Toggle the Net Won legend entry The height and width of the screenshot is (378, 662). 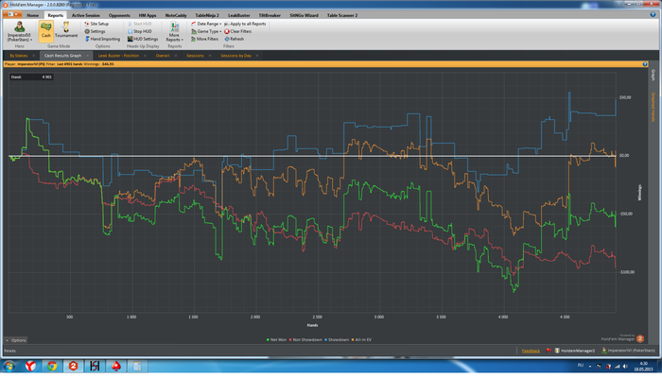(x=276, y=339)
